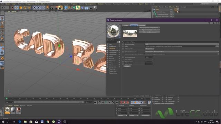The width and height of the screenshot is (221, 124).
Task: Open the floor/environment objects icon
Action: click(x=86, y=8)
